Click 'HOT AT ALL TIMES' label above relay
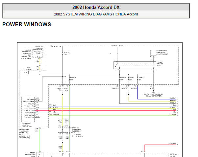The height and width of the screenshot is (157, 198). point(117,46)
